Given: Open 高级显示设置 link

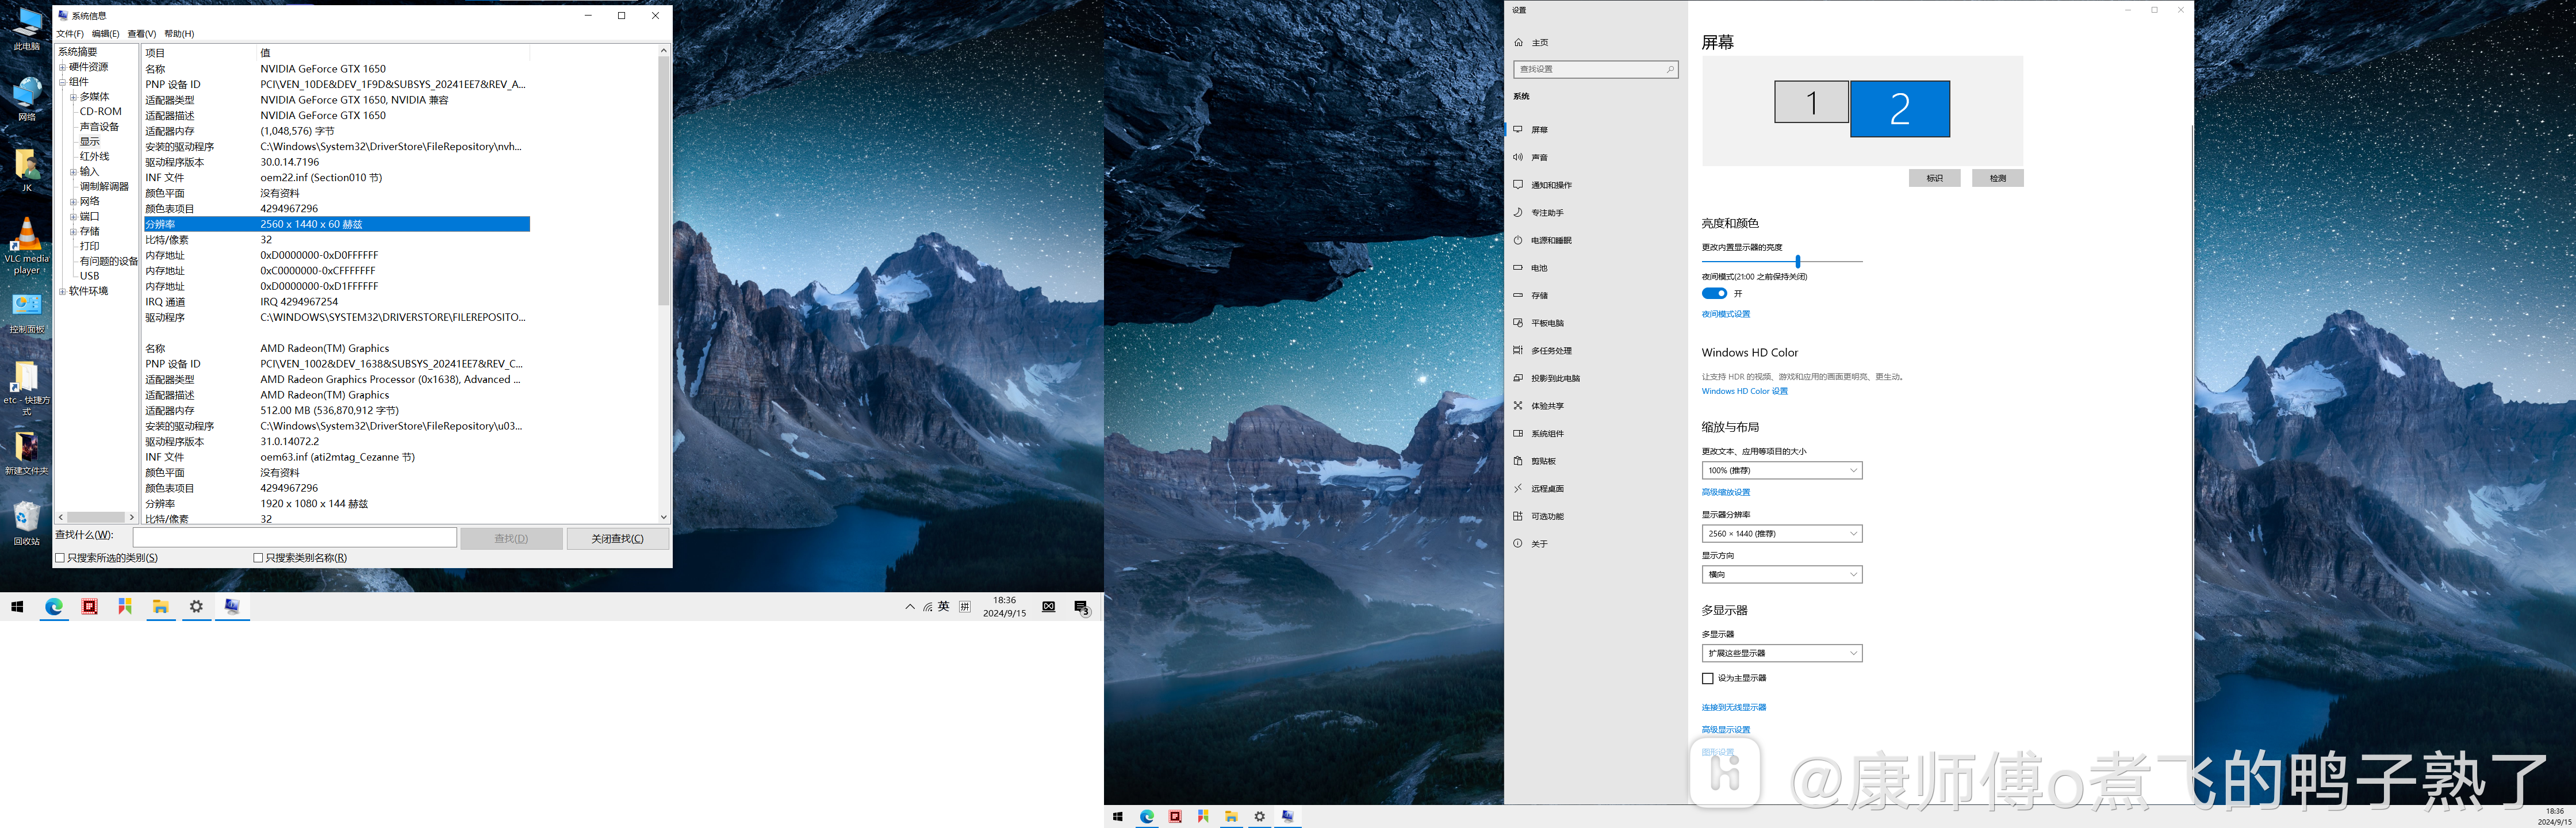Looking at the screenshot, I should click(x=1726, y=730).
